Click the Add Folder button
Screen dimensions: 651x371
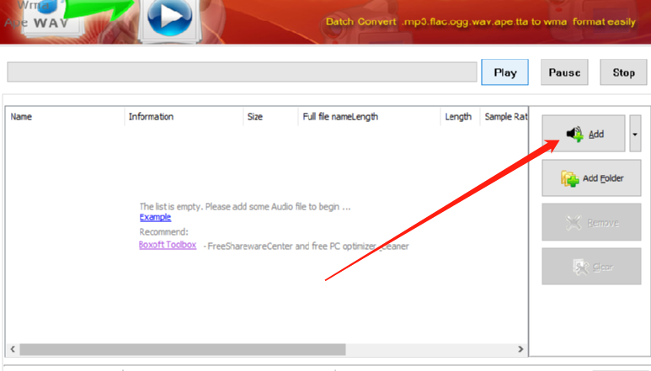point(591,178)
